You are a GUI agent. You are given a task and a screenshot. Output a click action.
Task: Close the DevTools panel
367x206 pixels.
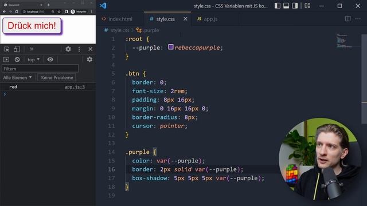91,49
